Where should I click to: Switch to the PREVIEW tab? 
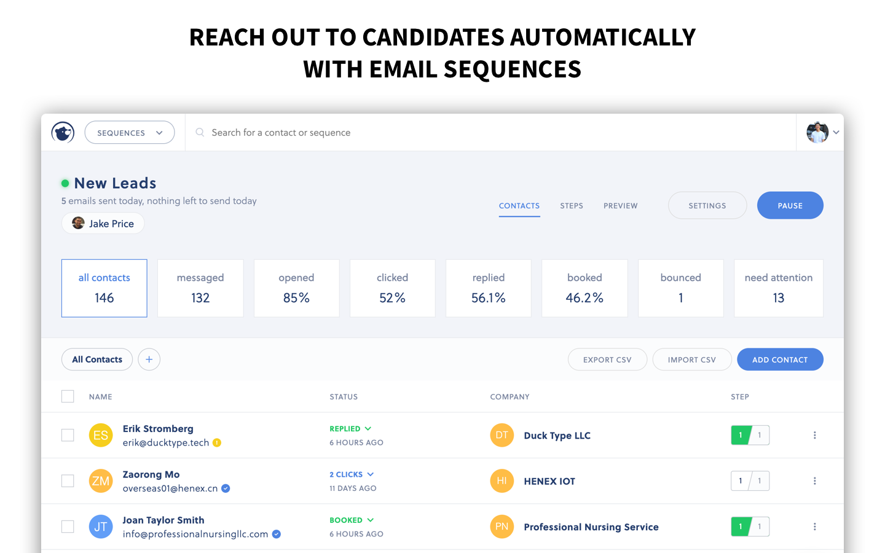[x=621, y=206]
